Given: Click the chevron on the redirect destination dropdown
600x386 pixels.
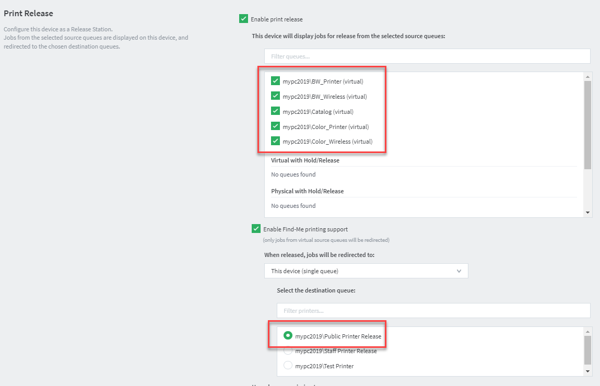Looking at the screenshot, I should click(459, 271).
